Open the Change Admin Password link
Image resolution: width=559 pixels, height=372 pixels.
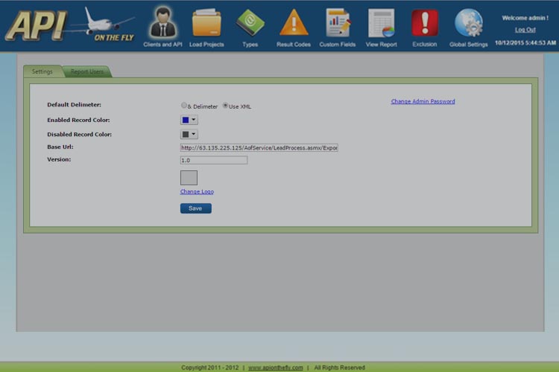pos(423,101)
